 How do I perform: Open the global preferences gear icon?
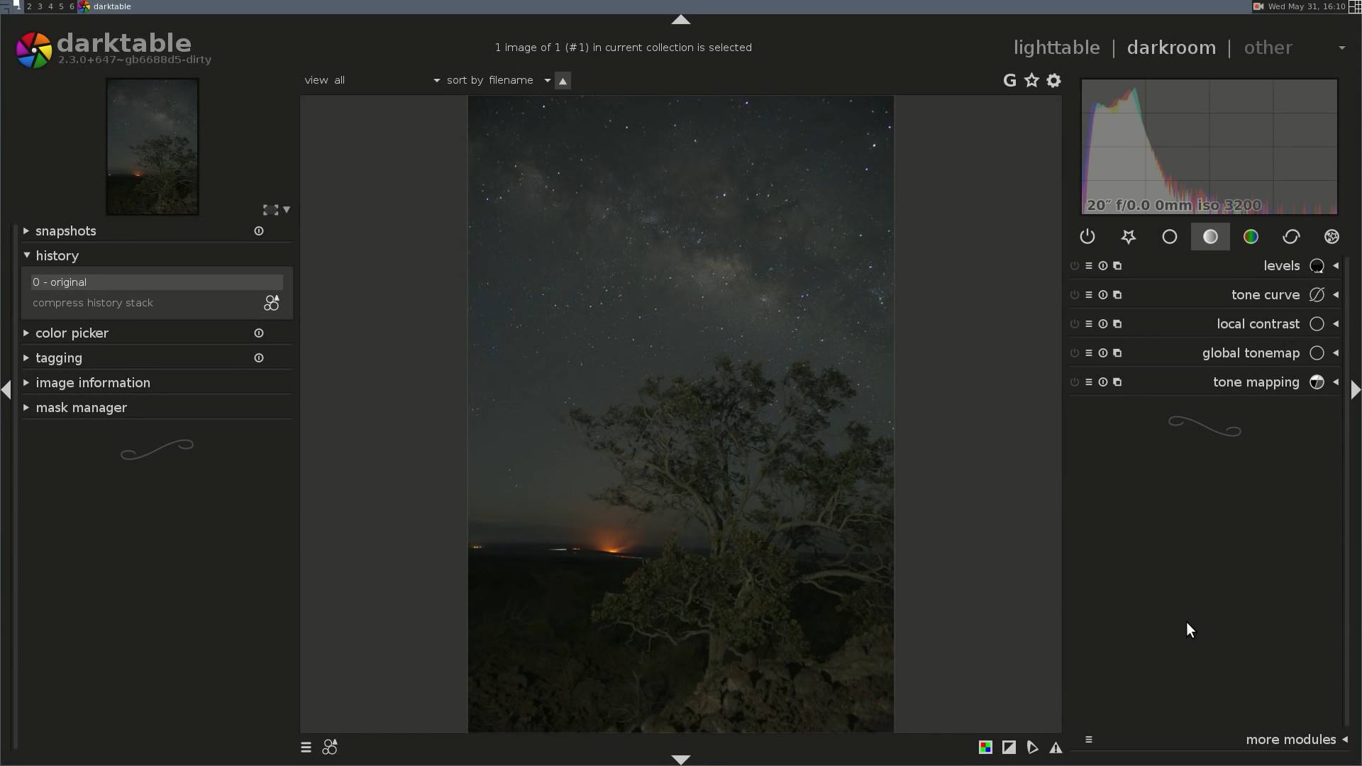point(1054,81)
